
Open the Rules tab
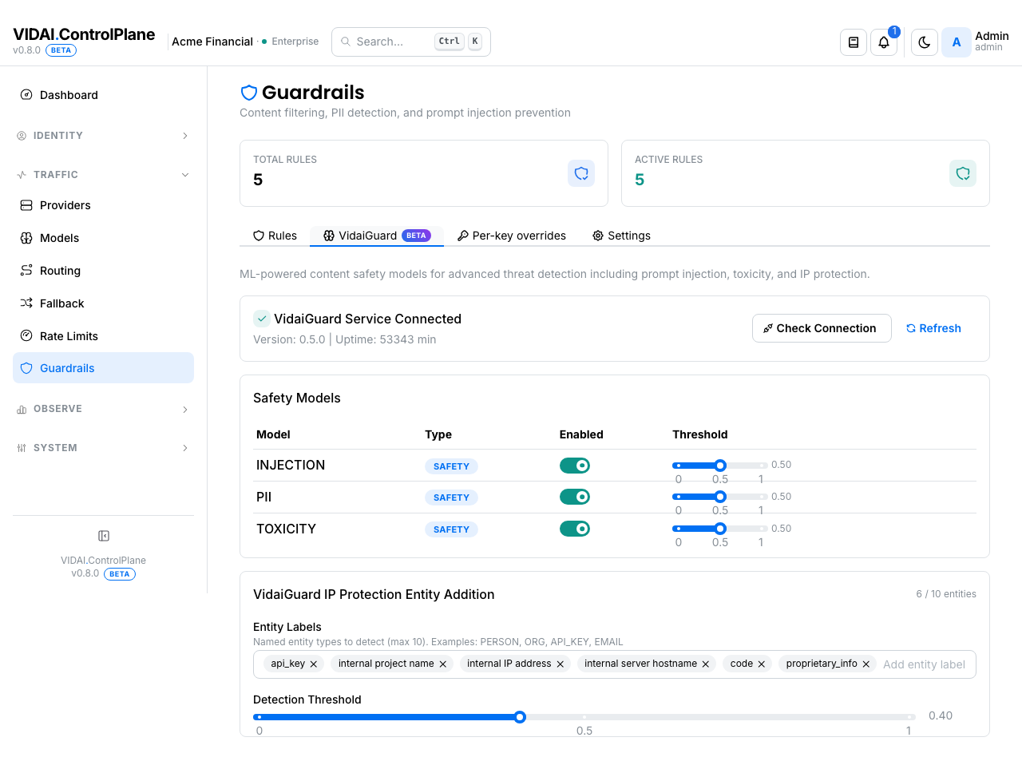[275, 236]
